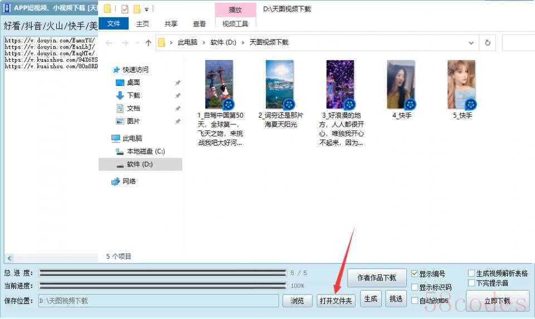
Task: Go up one folder level arrow
Action: pos(148,43)
